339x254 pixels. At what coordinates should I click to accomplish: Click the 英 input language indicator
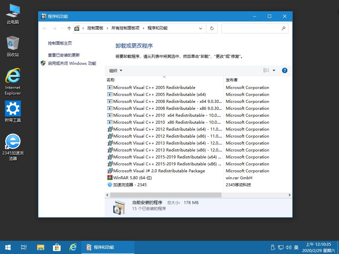click(x=296, y=247)
